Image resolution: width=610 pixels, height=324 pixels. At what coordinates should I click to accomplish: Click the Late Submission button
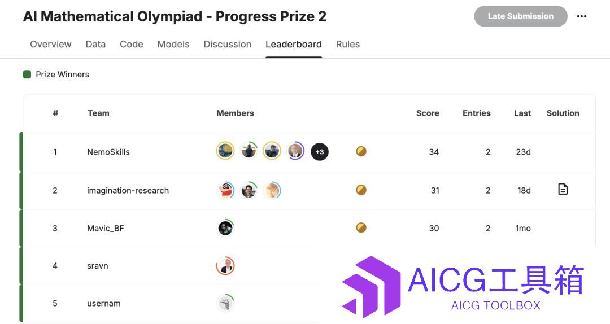[521, 16]
